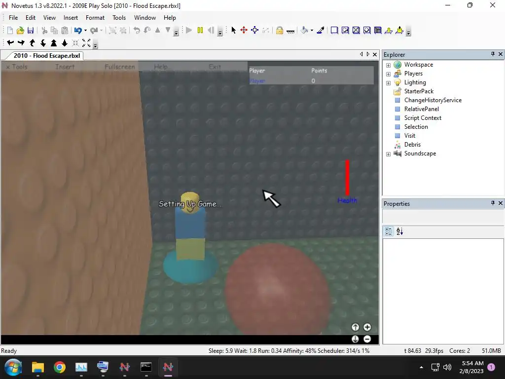Click the Redo arrow icon
505x379 pixels.
click(94, 30)
